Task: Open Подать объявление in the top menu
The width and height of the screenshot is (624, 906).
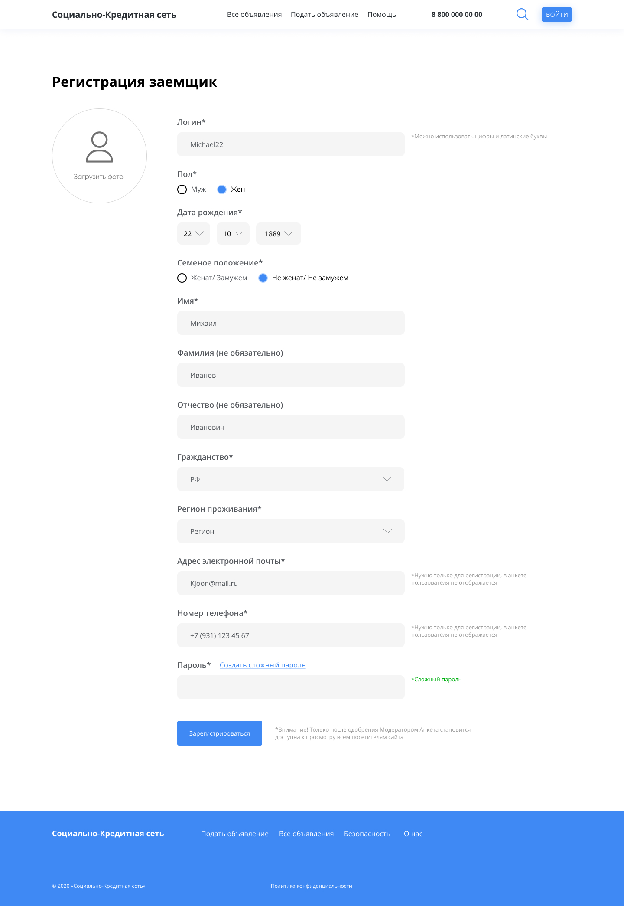Action: pyautogui.click(x=325, y=15)
